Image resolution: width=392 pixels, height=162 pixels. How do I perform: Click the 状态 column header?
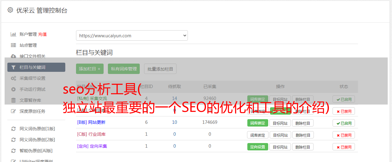tap(344, 87)
